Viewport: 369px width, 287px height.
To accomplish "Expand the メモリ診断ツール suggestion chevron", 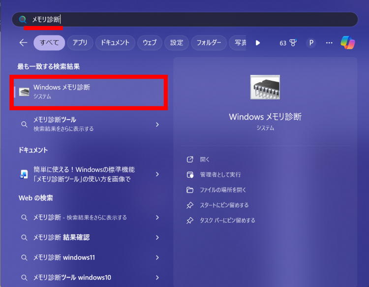I will (x=157, y=125).
